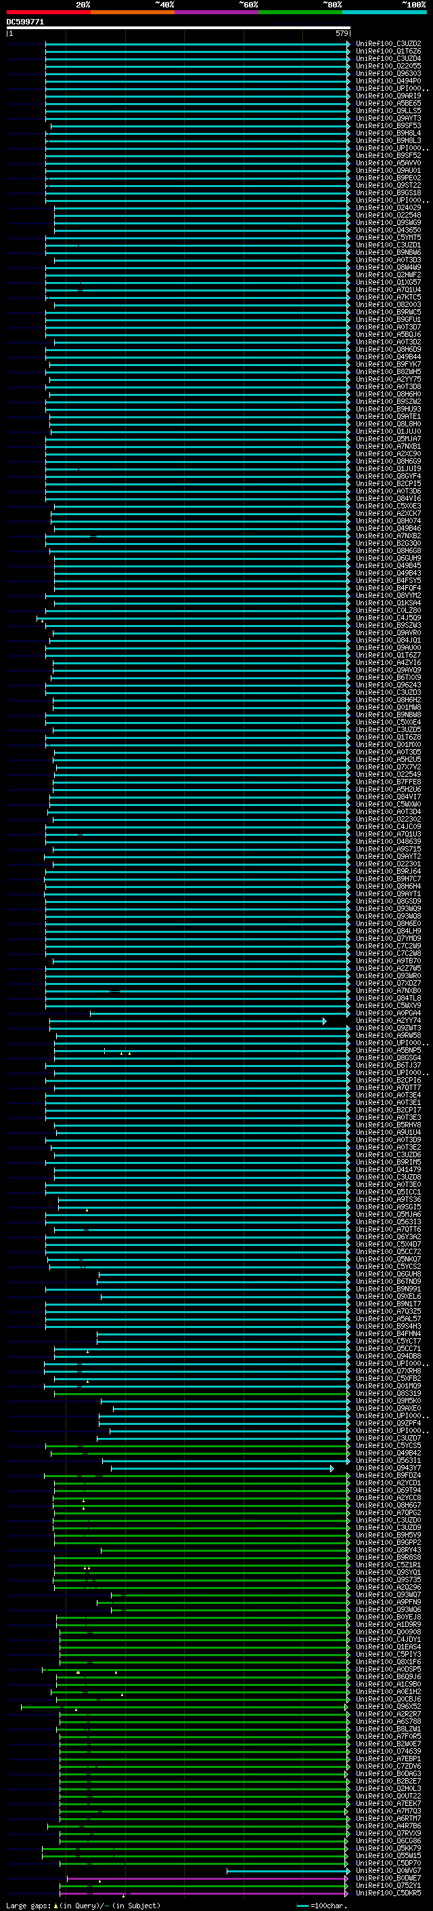This screenshot has width=433, height=1911.
Task: Click the short cyan bar for UniRef100_A2YY74
Action: click(188, 1021)
